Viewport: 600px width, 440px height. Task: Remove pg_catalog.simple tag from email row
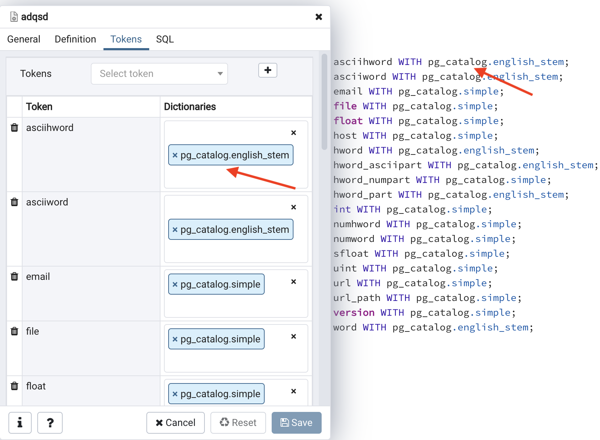pyautogui.click(x=175, y=284)
